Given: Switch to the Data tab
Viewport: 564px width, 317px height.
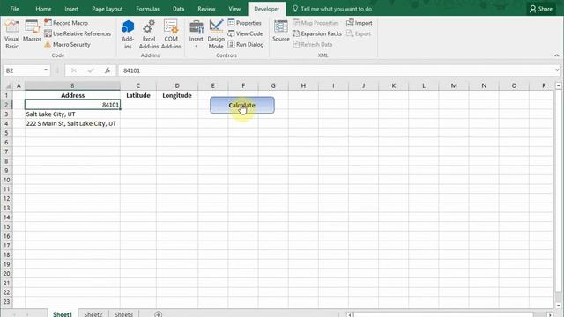Looking at the screenshot, I should 178,9.
